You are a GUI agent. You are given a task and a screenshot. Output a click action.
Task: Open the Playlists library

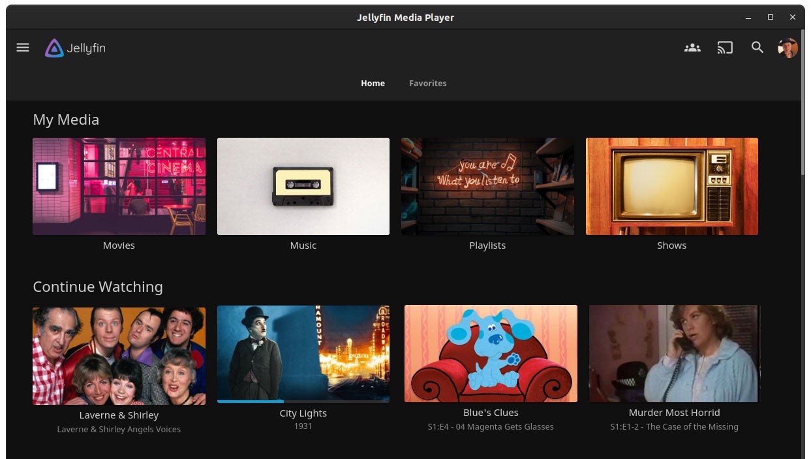487,186
